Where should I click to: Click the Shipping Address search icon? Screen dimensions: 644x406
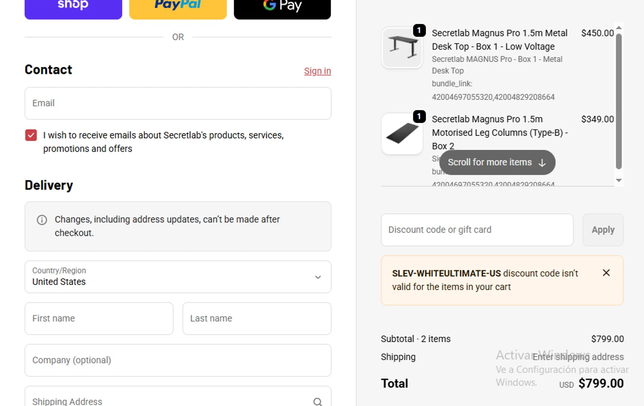pos(318,402)
